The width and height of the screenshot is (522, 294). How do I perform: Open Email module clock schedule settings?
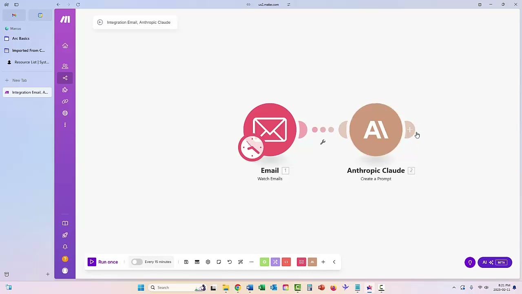click(252, 148)
